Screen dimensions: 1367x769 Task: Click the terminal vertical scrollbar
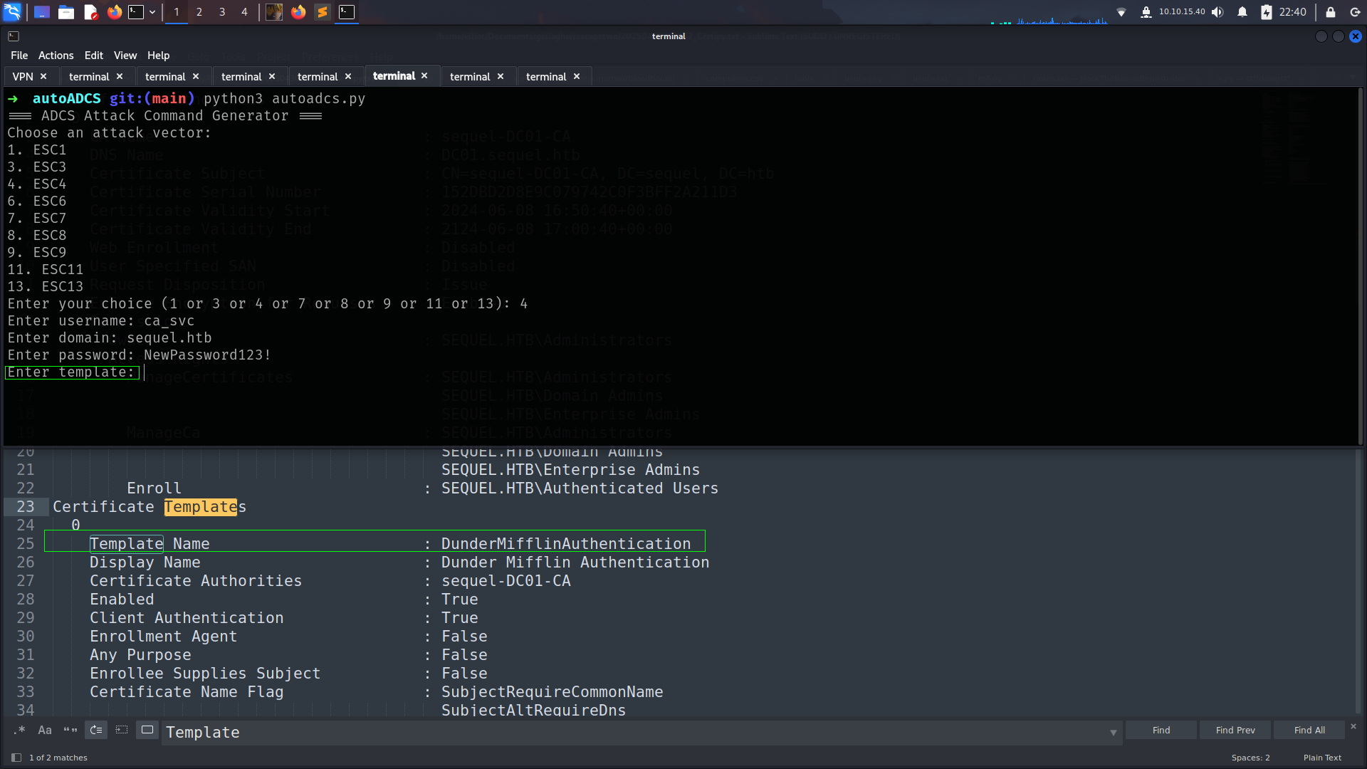[1360, 266]
